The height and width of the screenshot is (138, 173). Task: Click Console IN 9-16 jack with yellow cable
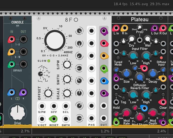tap(12, 52)
